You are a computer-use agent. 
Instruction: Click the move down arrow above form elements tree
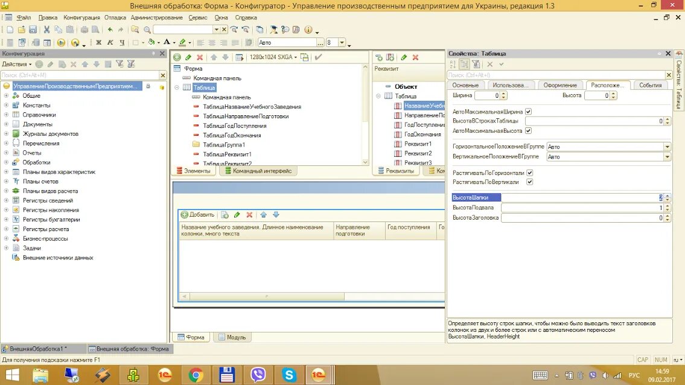pos(225,57)
